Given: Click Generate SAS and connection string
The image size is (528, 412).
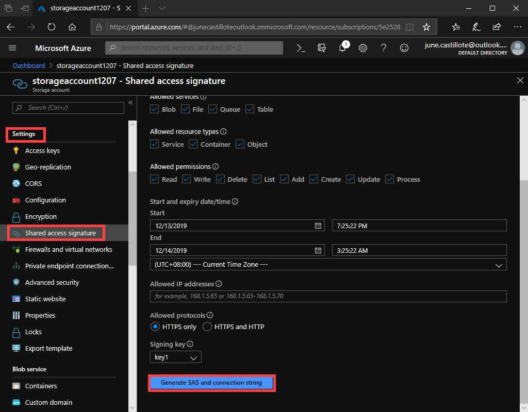Looking at the screenshot, I should point(211,383).
